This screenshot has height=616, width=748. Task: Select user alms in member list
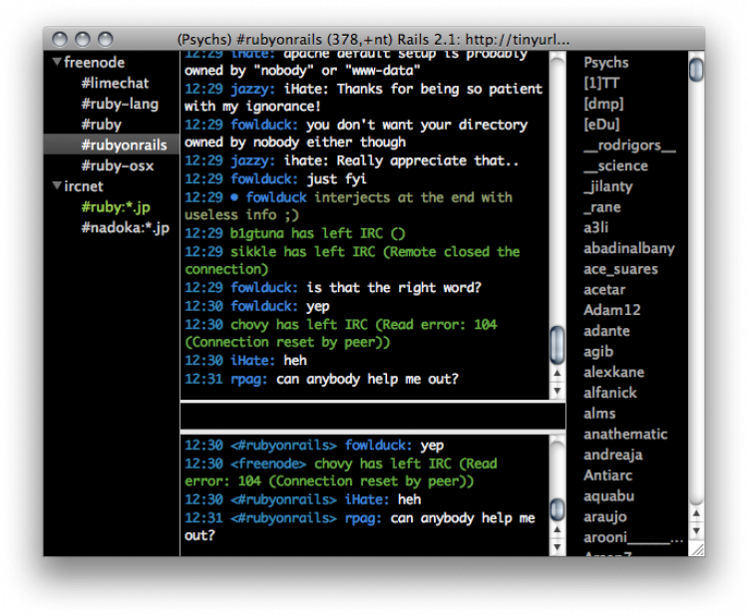coord(599,414)
